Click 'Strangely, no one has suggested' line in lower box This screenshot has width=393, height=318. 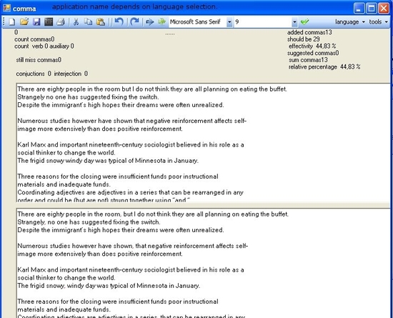coord(89,222)
